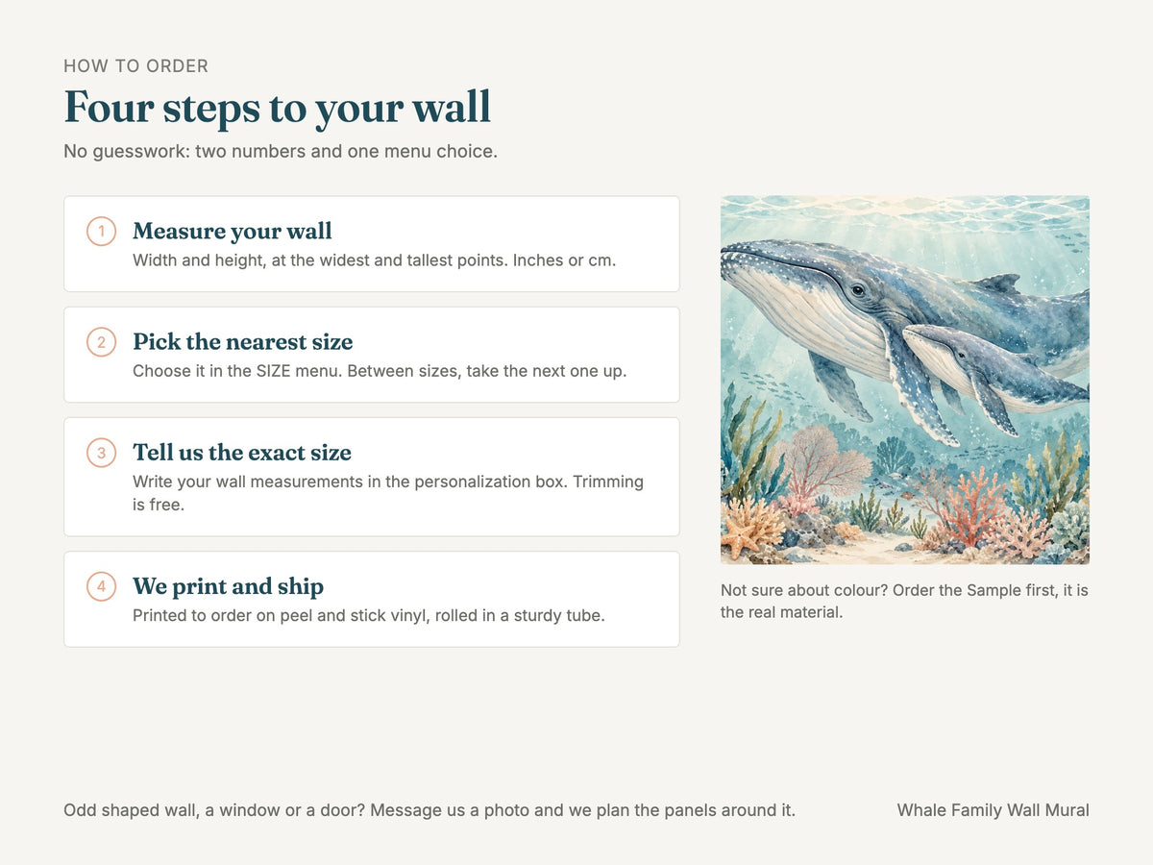Click the odd shaped wall message note
This screenshot has height=865, width=1153.
[429, 810]
